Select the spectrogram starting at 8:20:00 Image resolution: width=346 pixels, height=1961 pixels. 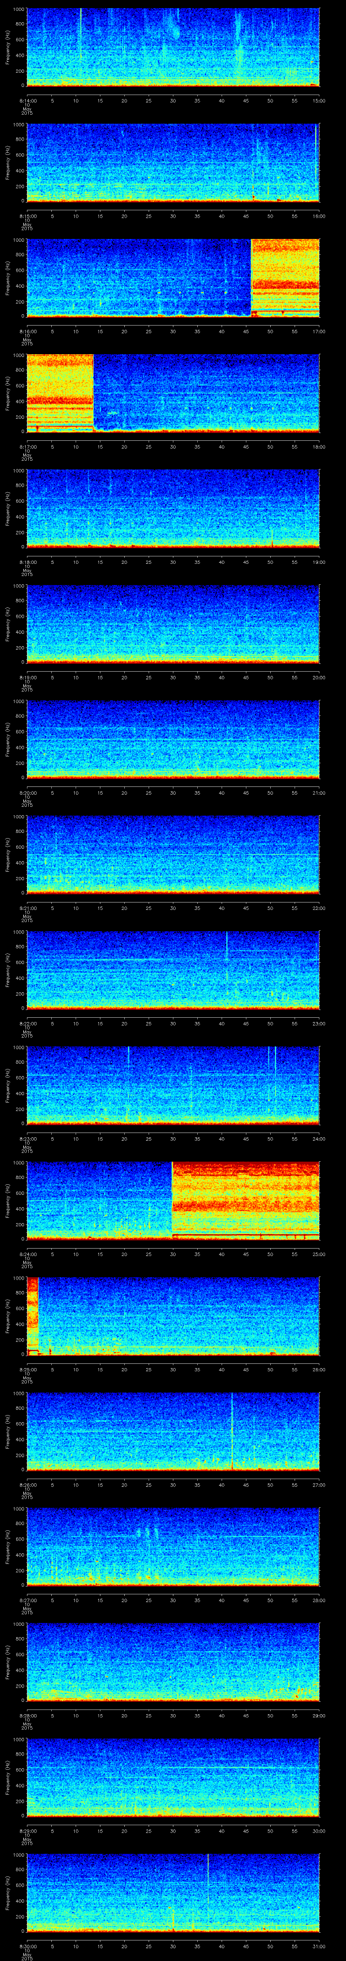tap(173, 739)
